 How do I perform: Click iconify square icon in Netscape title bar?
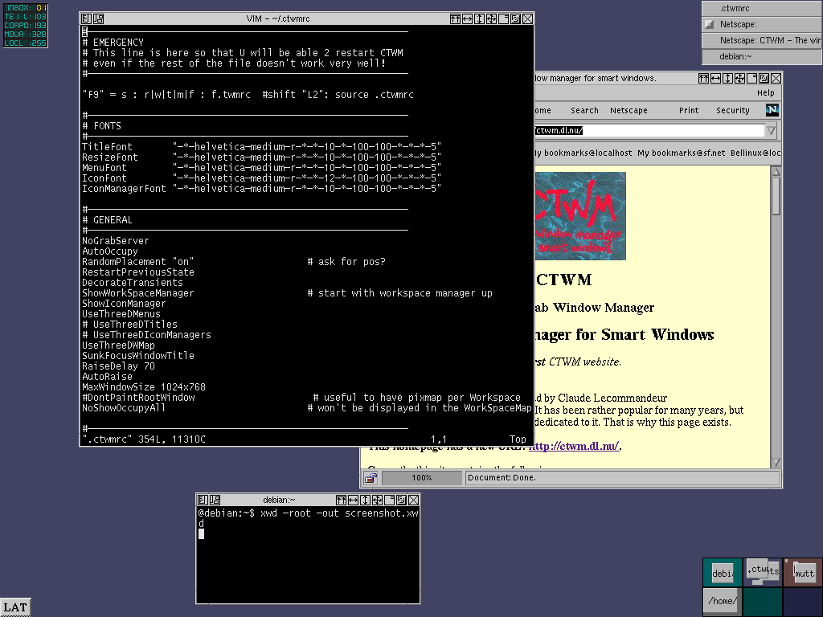coord(751,78)
